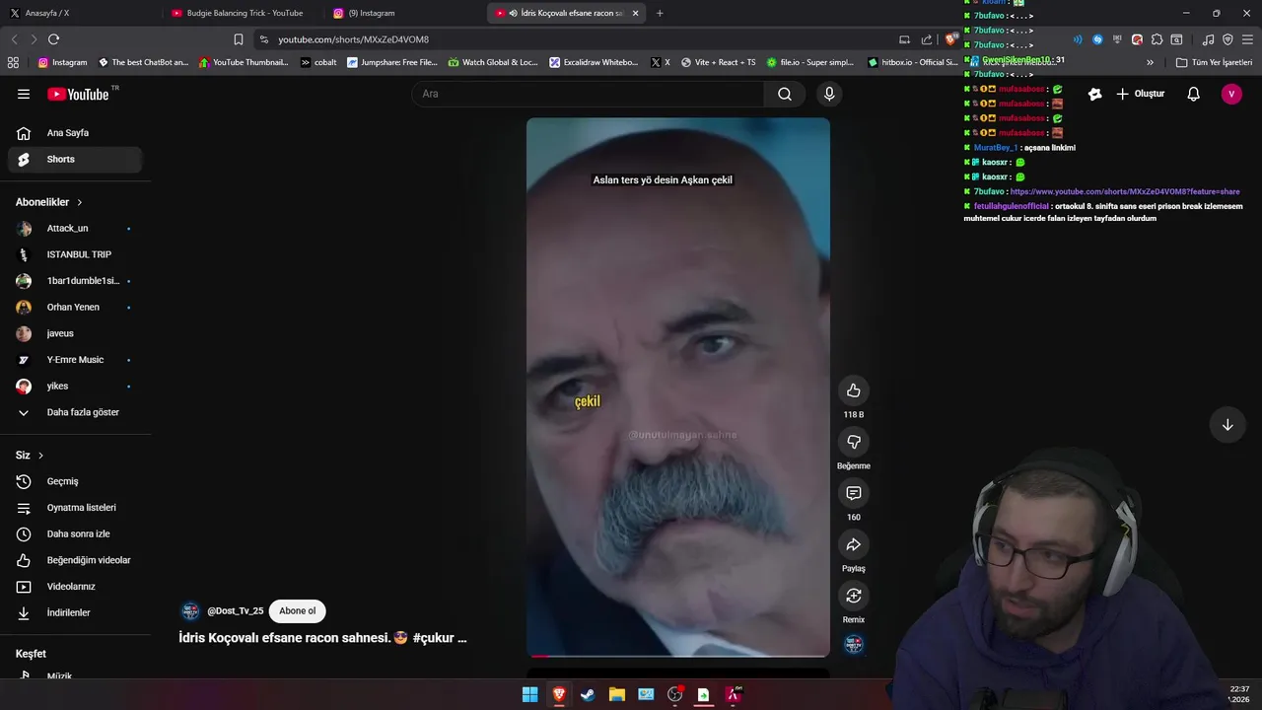Open Videolarınız
Screen dimensions: 1262x710
pyautogui.click(x=75, y=587)
